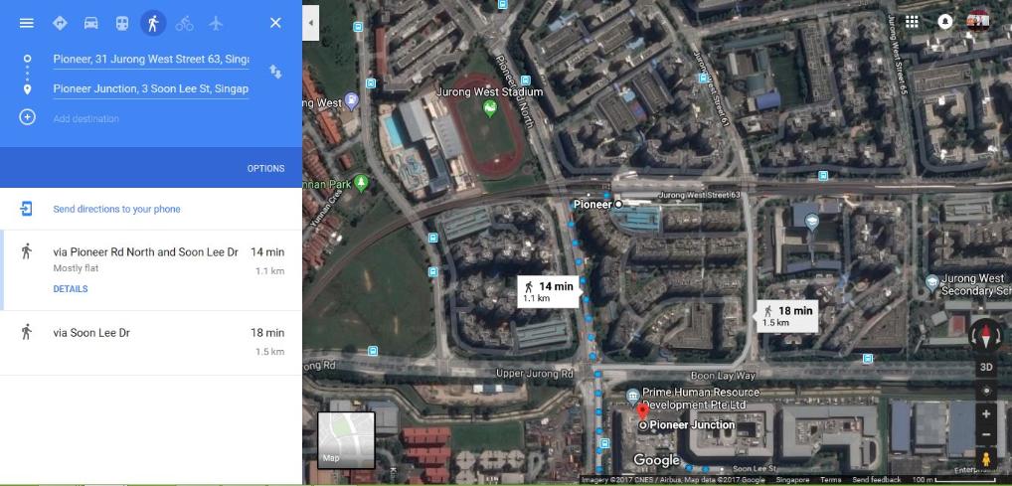Select driving travel mode
The width and height of the screenshot is (1012, 486).
click(x=91, y=23)
